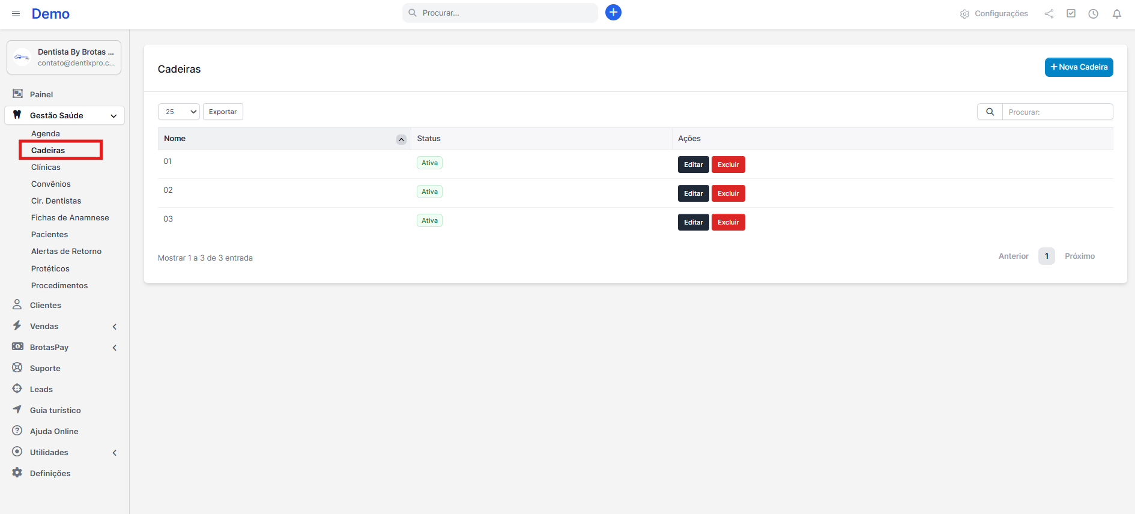Open the 25 entries per page dropdown

coord(178,112)
